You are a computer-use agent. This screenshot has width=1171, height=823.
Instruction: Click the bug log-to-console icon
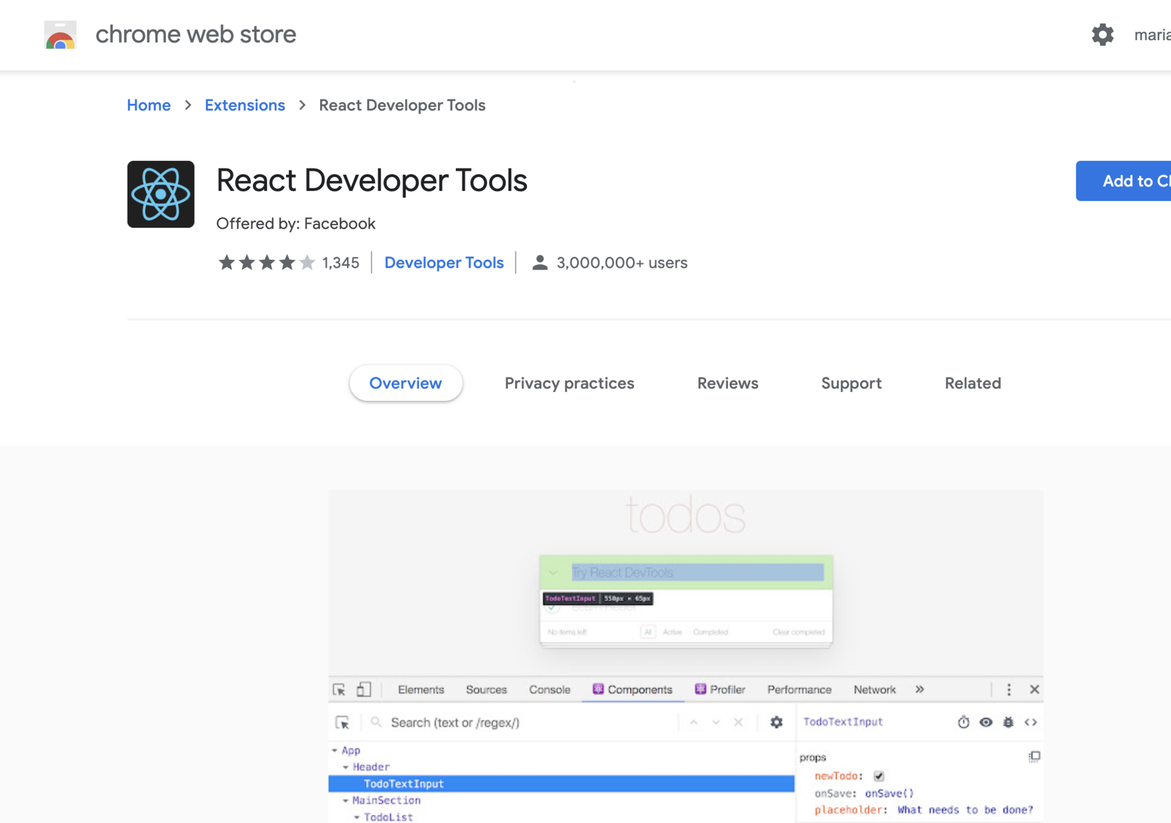[1008, 722]
